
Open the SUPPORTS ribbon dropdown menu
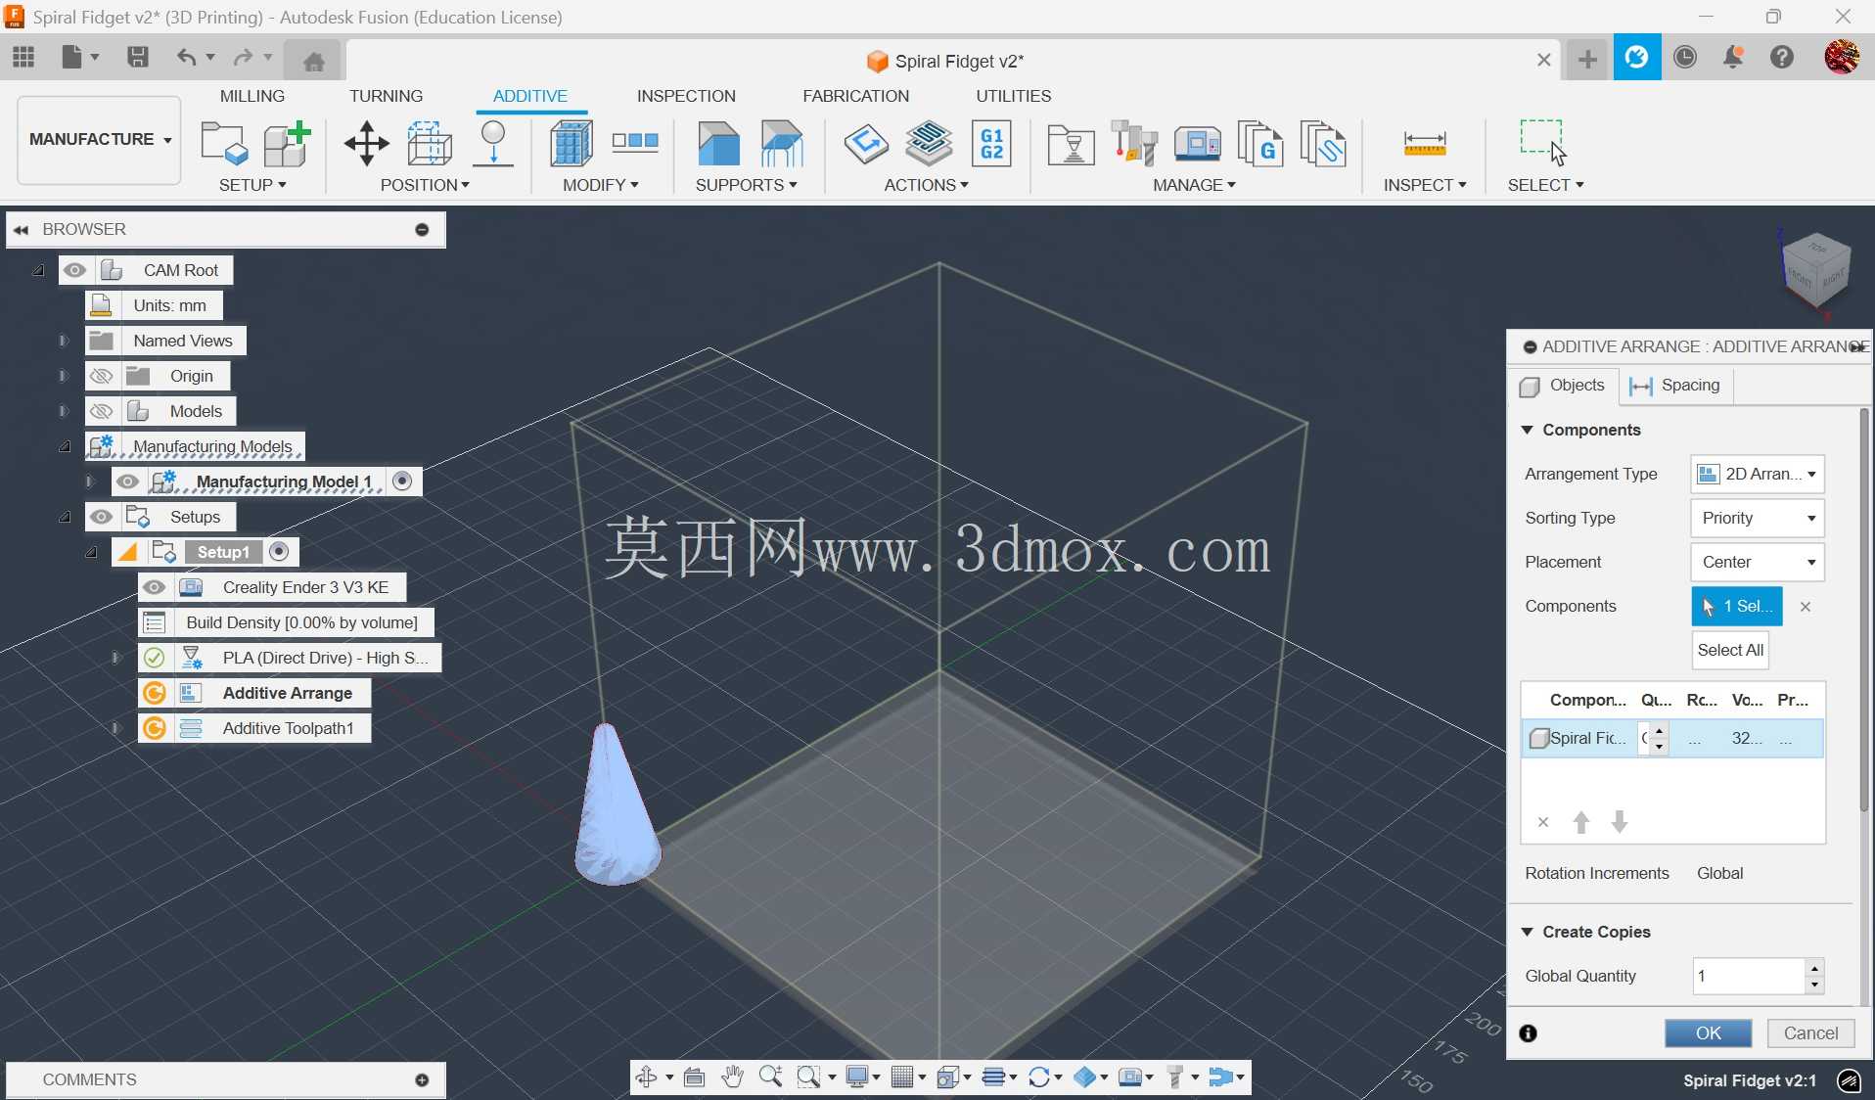click(x=747, y=185)
